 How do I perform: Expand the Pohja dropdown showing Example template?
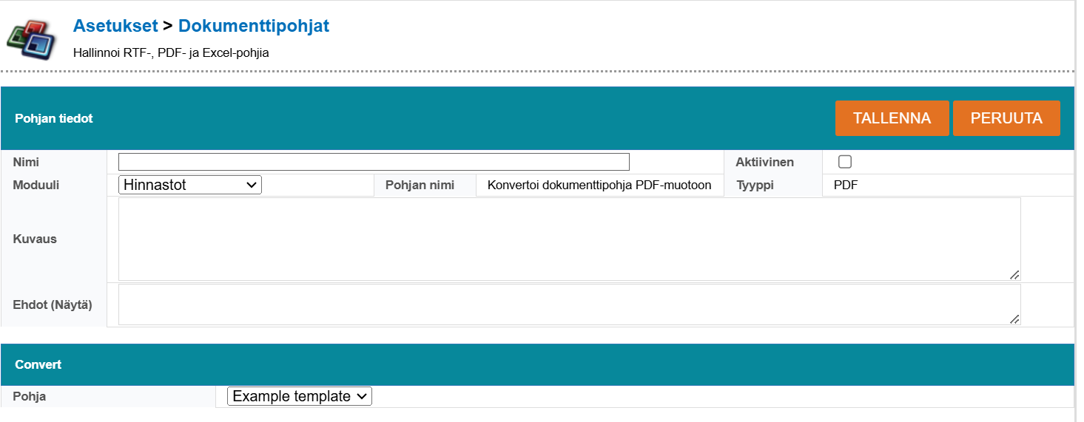click(x=299, y=396)
